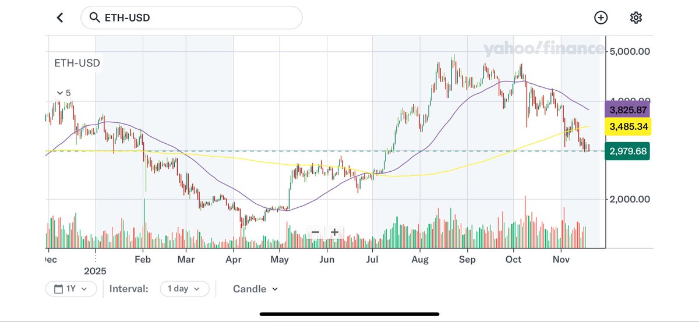Click the 5,000.00 axis label
The height and width of the screenshot is (322, 699).
[629, 51]
